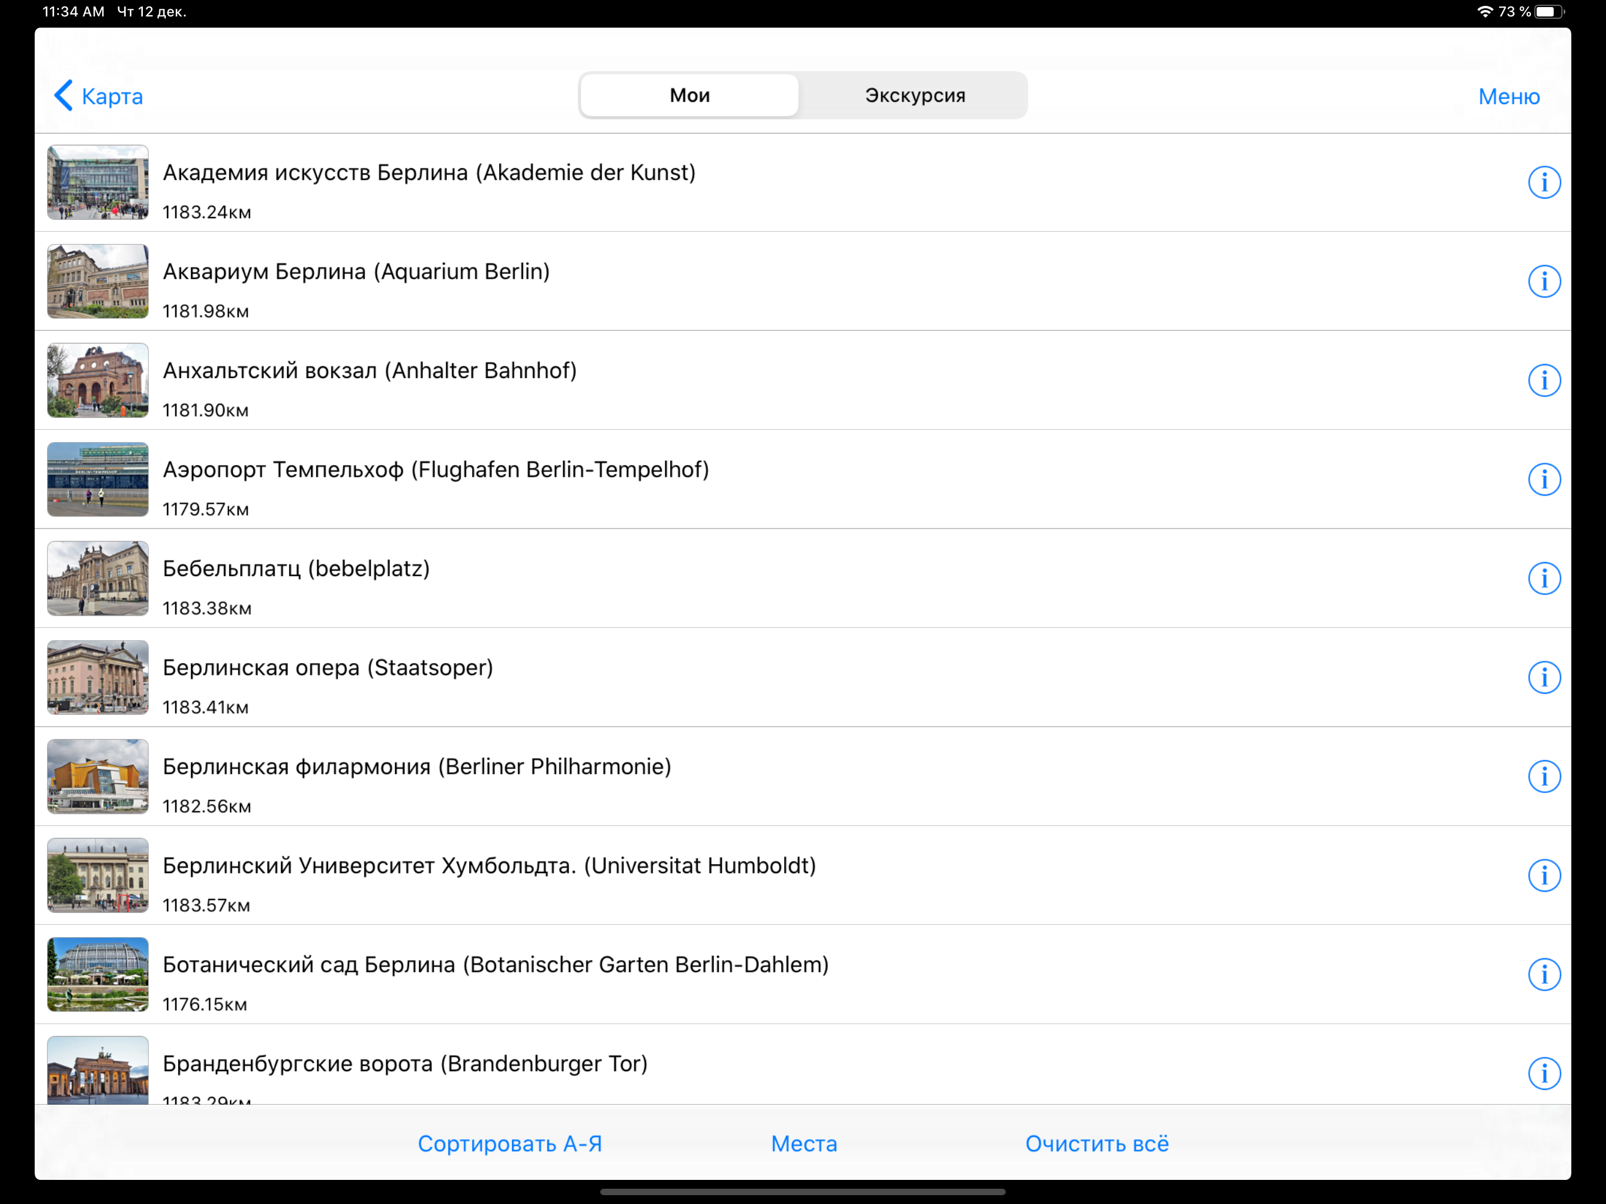
Task: Tap Берлинская филармония photo
Action: coord(98,776)
